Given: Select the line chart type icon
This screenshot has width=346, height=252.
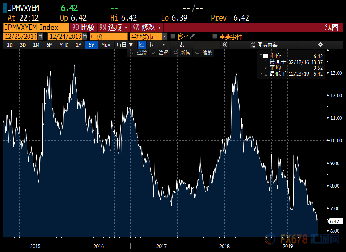Looking at the screenshot, I should pos(142,45).
